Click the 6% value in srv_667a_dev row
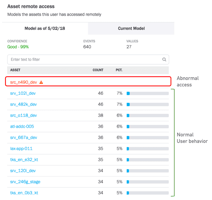Image resolution: width=212 pixels, height=200 pixels. (x=119, y=137)
